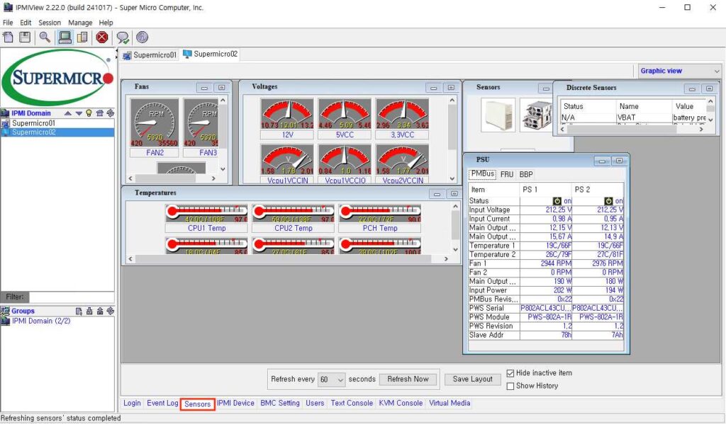Minimize the Fans panel
This screenshot has height=424, width=726.
click(x=204, y=87)
